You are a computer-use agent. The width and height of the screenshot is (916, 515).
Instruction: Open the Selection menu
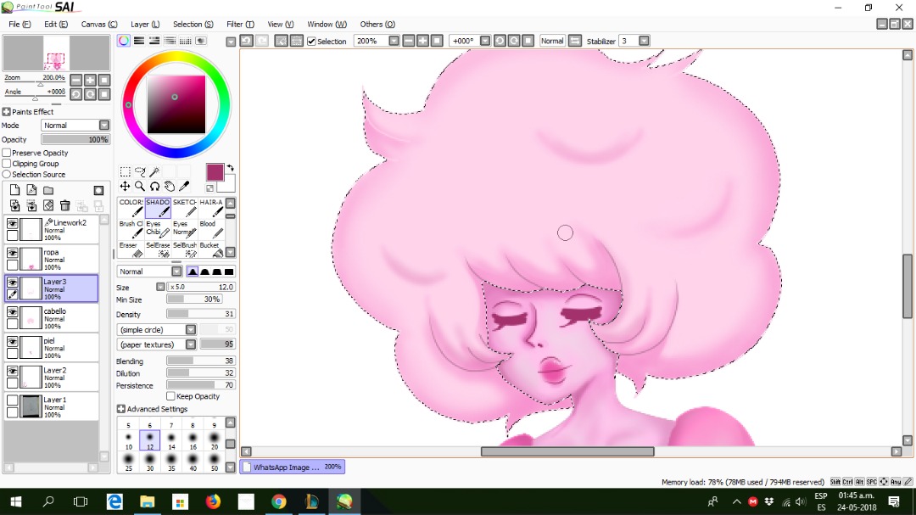coord(193,24)
